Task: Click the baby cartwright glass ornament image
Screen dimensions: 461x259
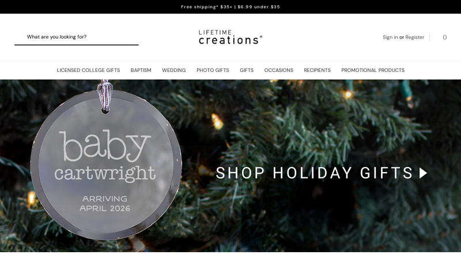Action: [106, 165]
